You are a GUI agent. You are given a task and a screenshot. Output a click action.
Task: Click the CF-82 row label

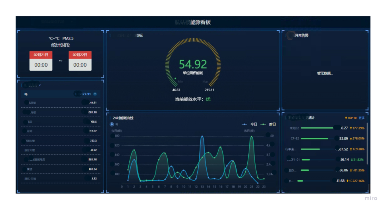[x=295, y=138]
